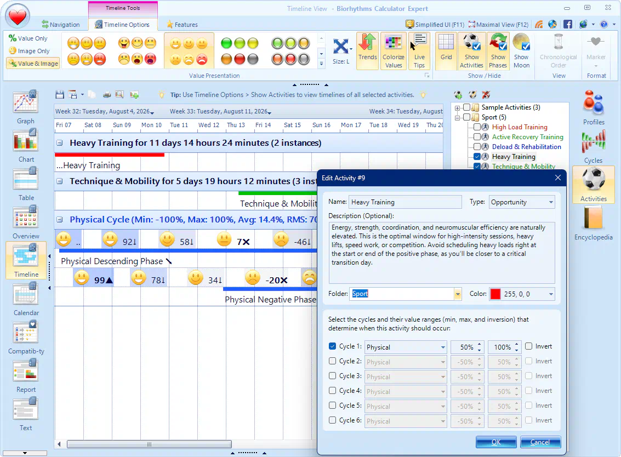This screenshot has height=457, width=621.
Task: Click OK in Edit Activity dialog
Action: click(x=496, y=442)
